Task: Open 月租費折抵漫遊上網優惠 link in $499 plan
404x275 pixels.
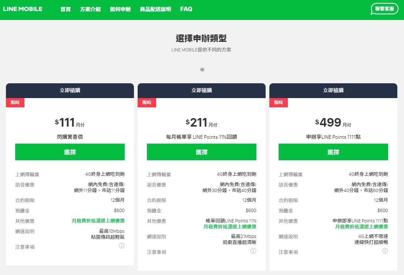Action: coord(361,227)
